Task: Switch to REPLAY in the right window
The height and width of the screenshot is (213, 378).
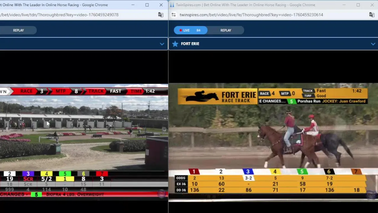Action: [226, 30]
